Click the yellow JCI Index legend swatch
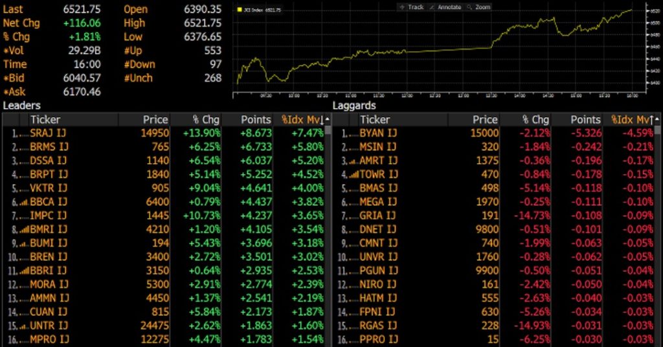The image size is (663, 347). point(240,10)
